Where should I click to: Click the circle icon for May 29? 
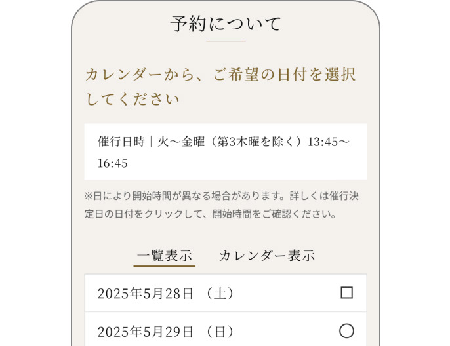(x=346, y=331)
